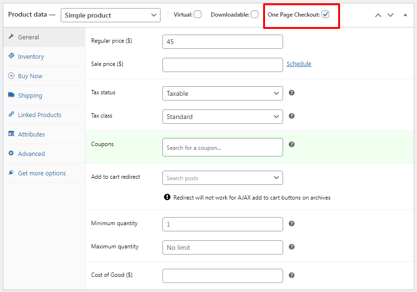
Task: Collapse the Product data panel triangle
Action: [x=405, y=15]
